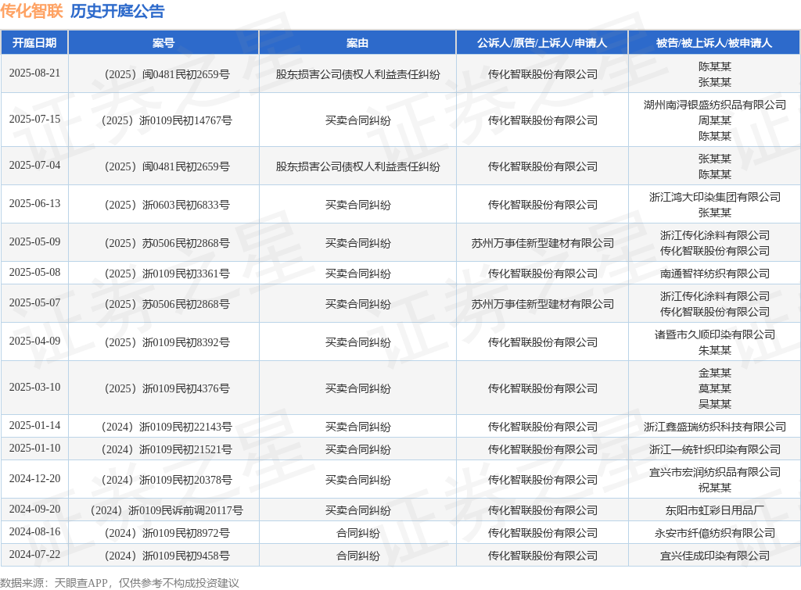
Task: Click 合同纠纷 in the 2024-08-16 row
Action: 357,534
